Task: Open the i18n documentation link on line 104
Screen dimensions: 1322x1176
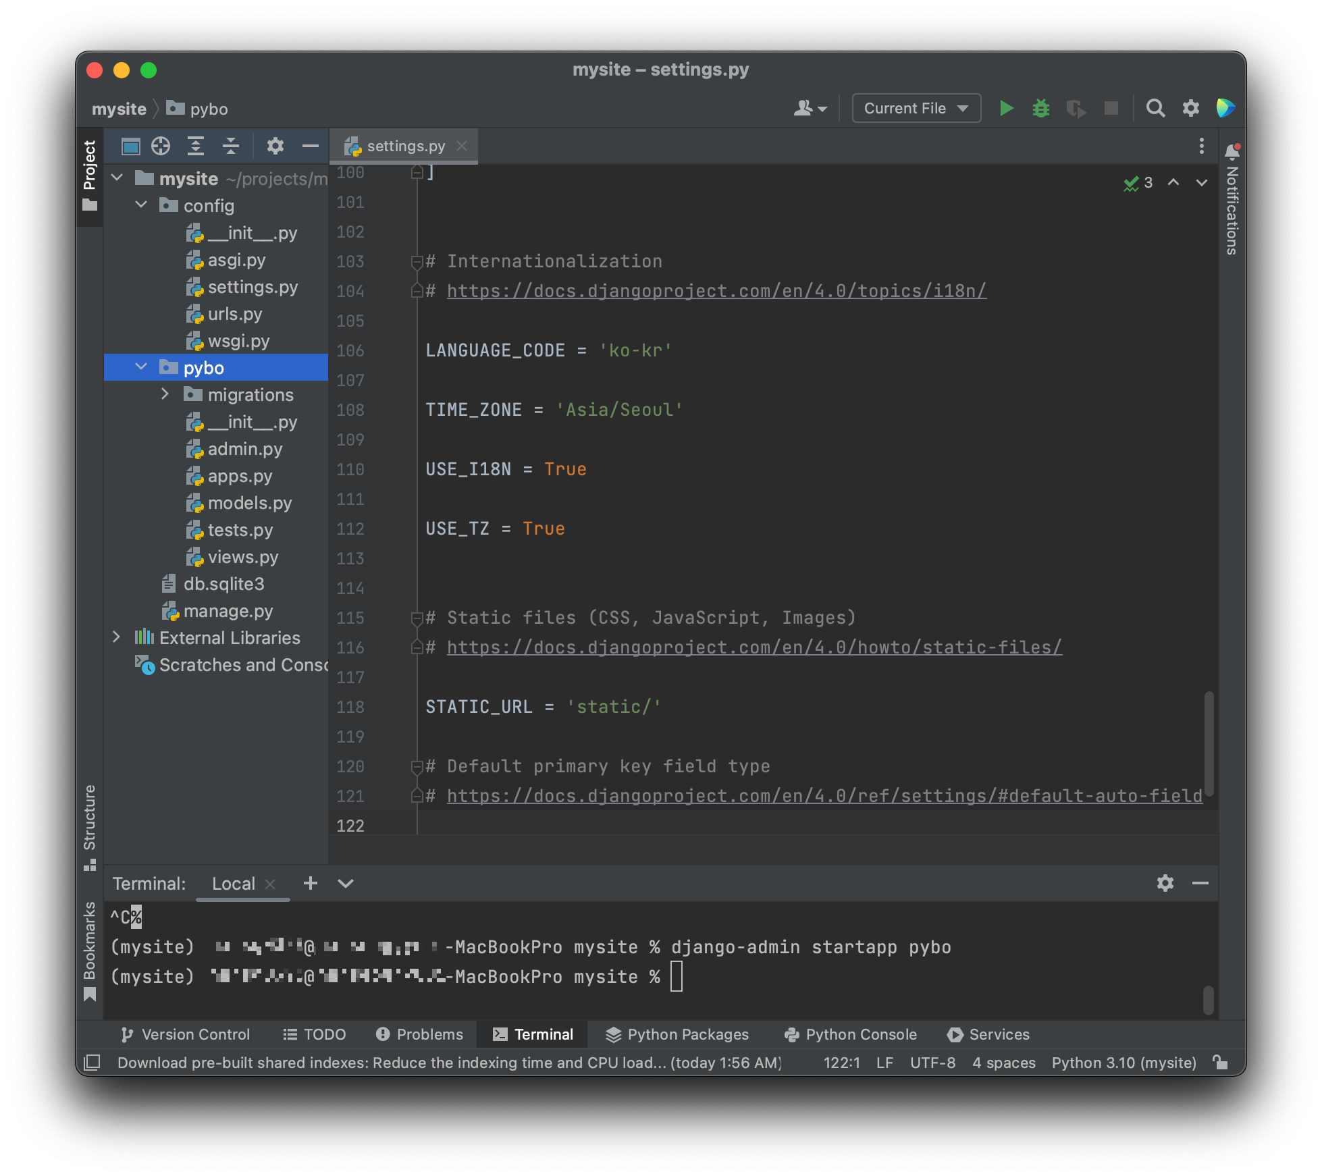Action: click(x=716, y=291)
